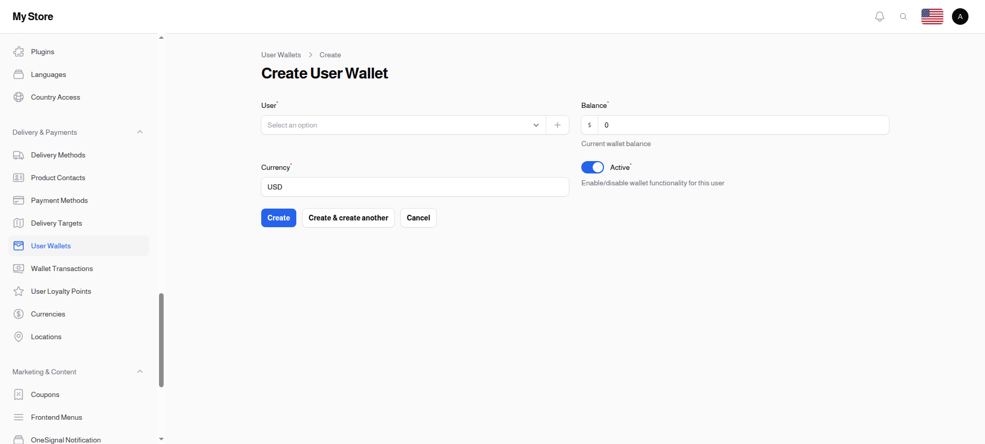Click the Delivery Targets map icon
The width and height of the screenshot is (985, 444).
[x=19, y=223]
